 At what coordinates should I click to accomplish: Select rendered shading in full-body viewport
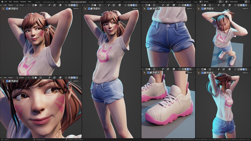coord(136,5)
